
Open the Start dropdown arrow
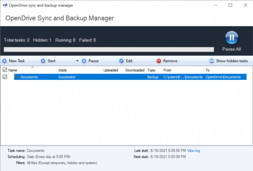click(77, 61)
